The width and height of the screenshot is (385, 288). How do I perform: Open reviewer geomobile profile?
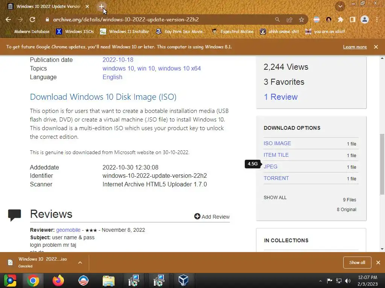click(x=68, y=230)
